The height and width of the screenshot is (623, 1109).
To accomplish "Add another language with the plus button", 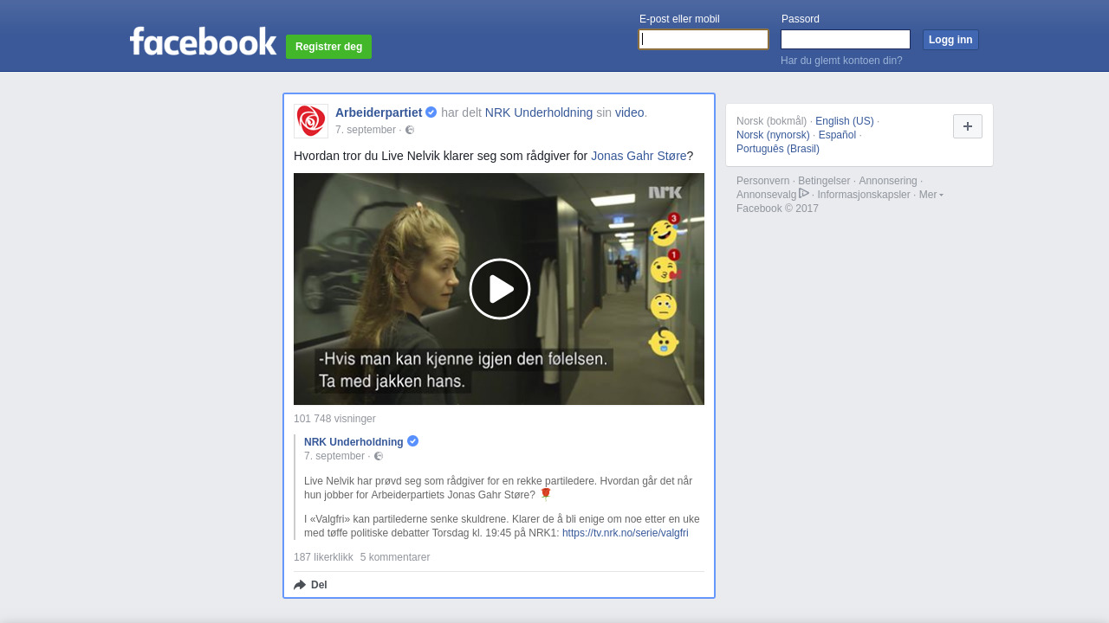I will pyautogui.click(x=968, y=126).
